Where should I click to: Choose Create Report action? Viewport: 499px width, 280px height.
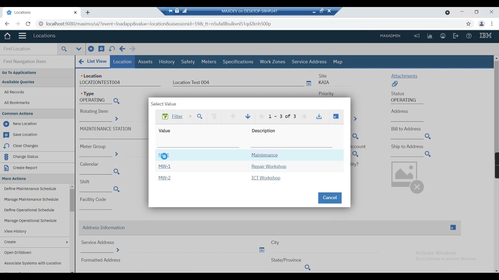[25, 168]
